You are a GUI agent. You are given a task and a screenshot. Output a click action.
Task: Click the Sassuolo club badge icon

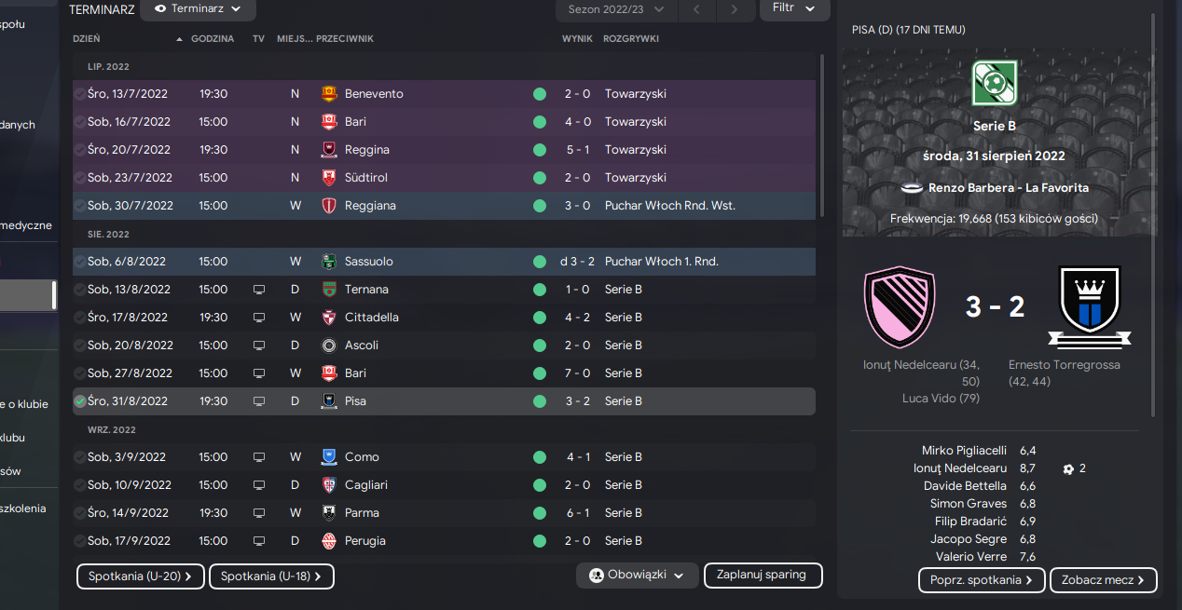[x=329, y=262]
